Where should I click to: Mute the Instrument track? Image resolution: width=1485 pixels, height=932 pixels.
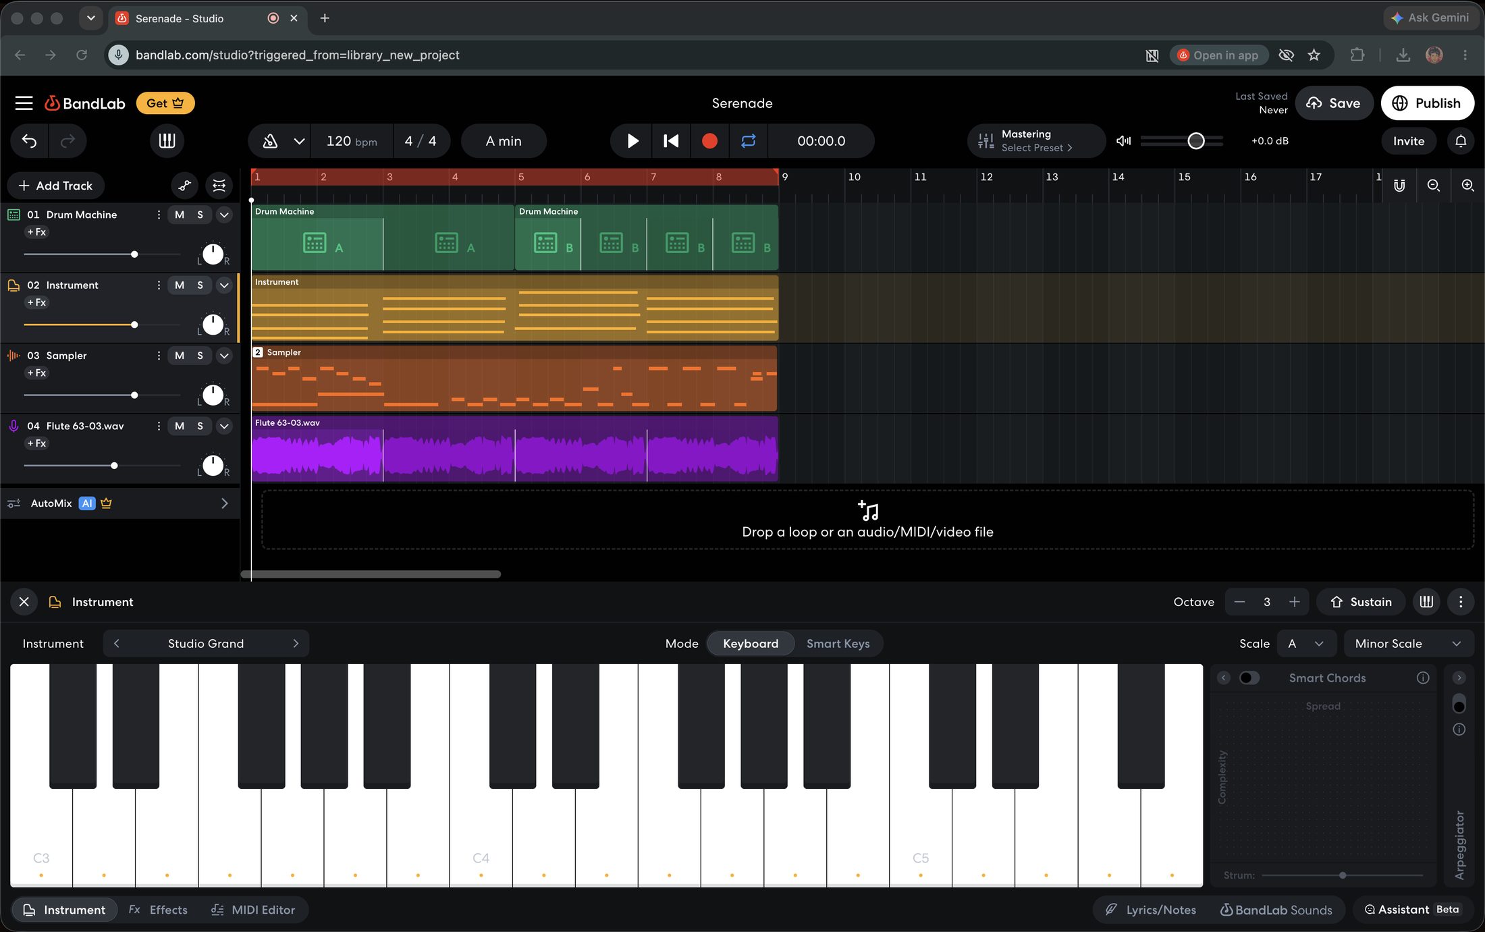point(180,285)
